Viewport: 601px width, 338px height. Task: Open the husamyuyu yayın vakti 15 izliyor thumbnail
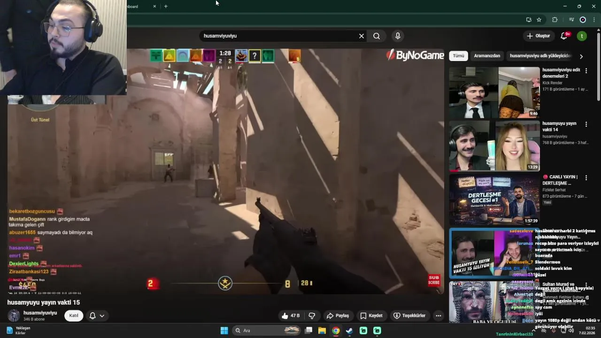pyautogui.click(x=494, y=253)
